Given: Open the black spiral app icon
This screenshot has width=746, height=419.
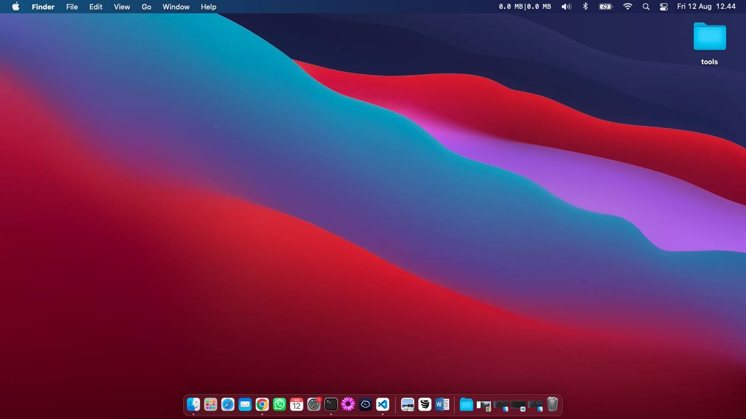Looking at the screenshot, I should pyautogui.click(x=425, y=405).
